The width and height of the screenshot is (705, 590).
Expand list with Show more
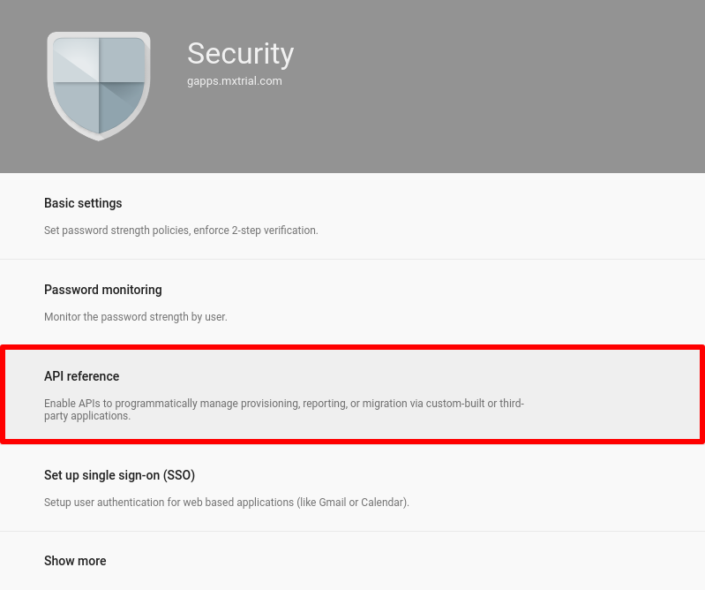pos(75,561)
